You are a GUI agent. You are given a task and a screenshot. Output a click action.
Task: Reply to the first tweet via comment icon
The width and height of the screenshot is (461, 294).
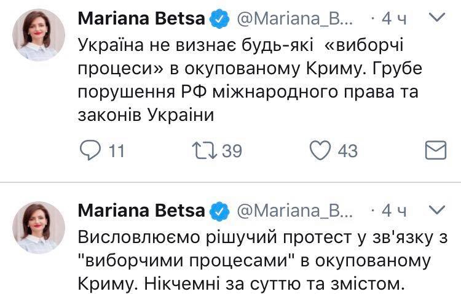(x=92, y=150)
